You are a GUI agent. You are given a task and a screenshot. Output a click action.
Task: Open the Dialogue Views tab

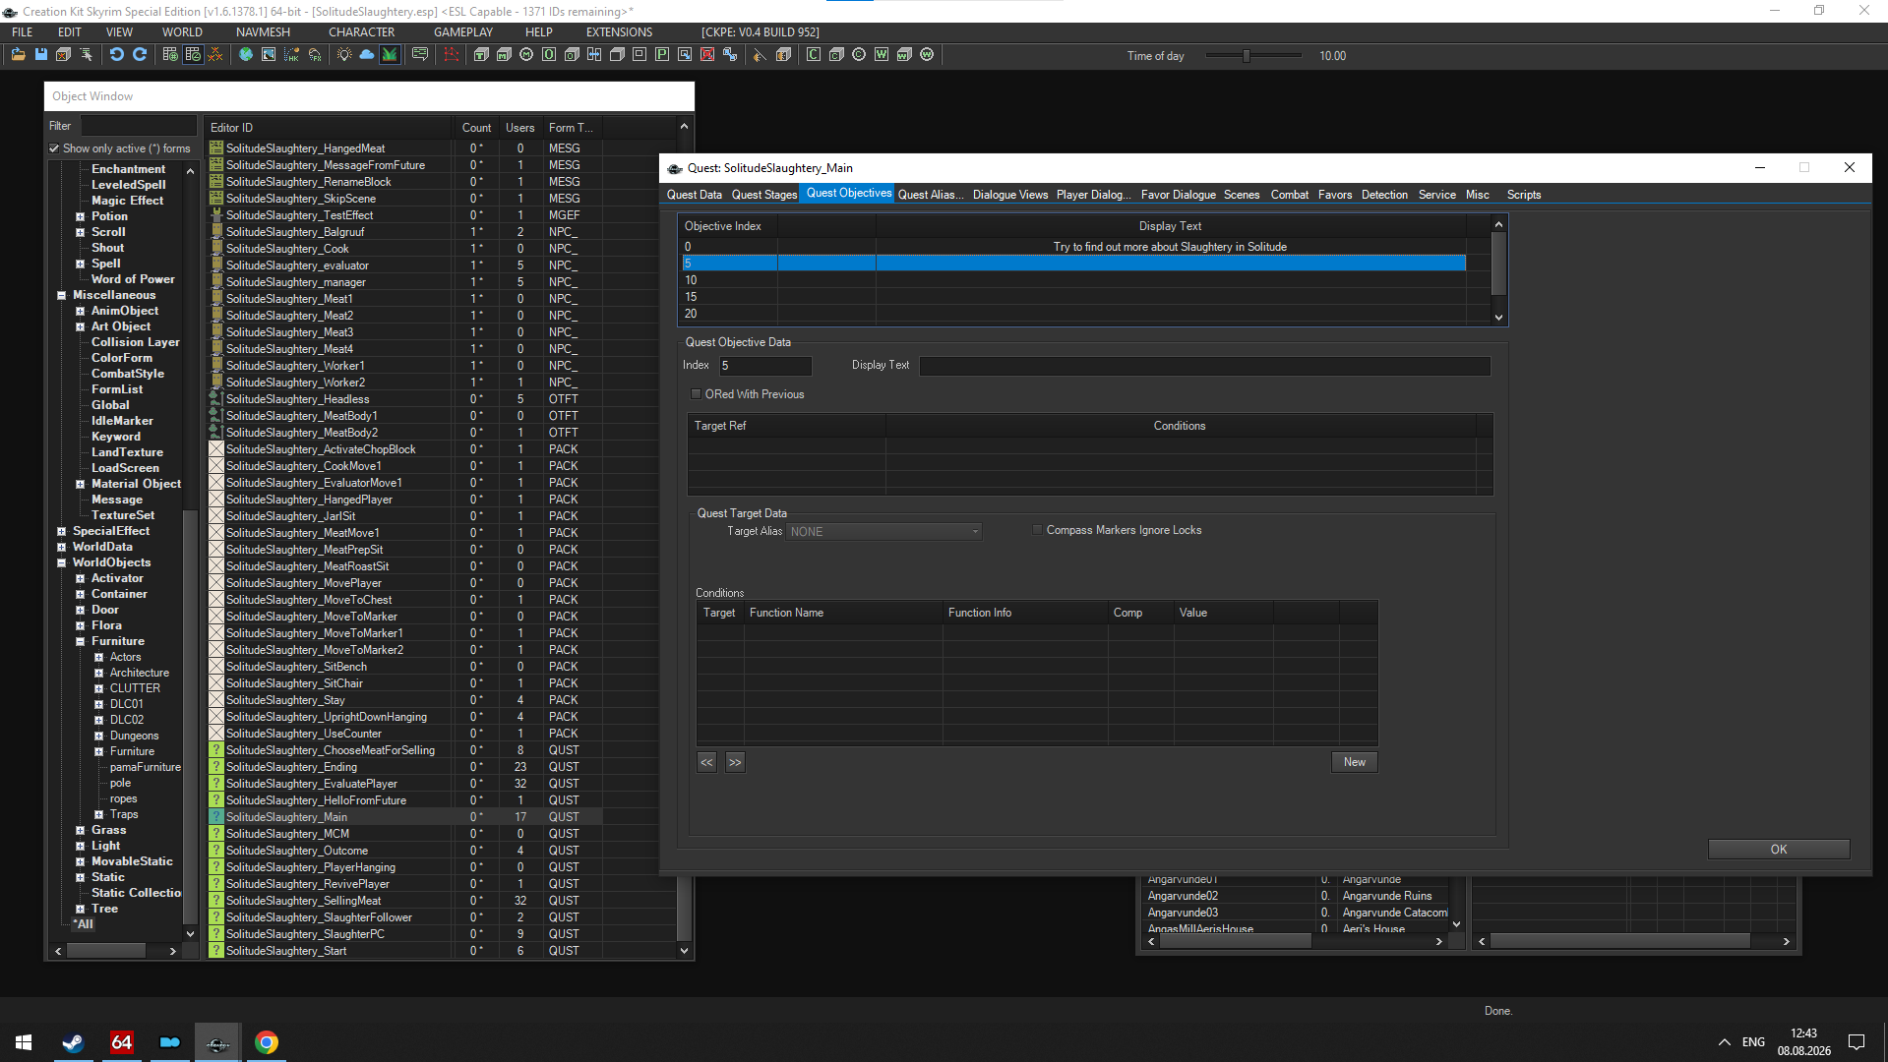(1010, 195)
